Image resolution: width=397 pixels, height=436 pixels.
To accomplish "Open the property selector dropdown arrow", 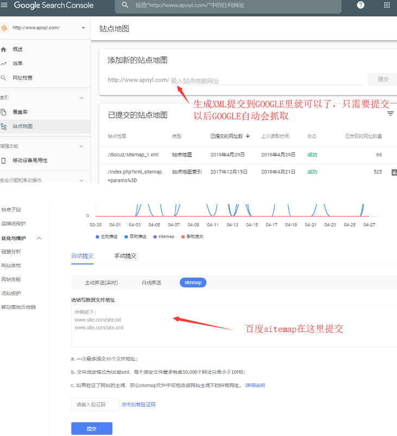I will 83,28.
